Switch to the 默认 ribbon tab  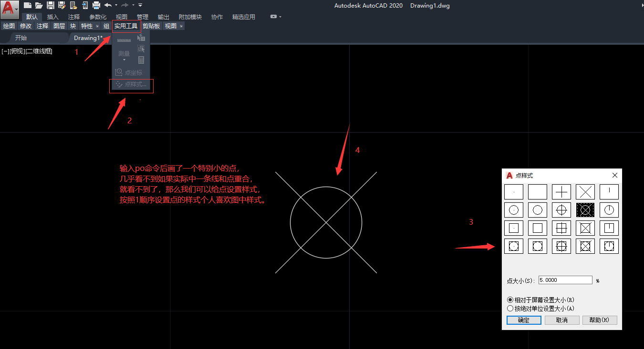(32, 17)
